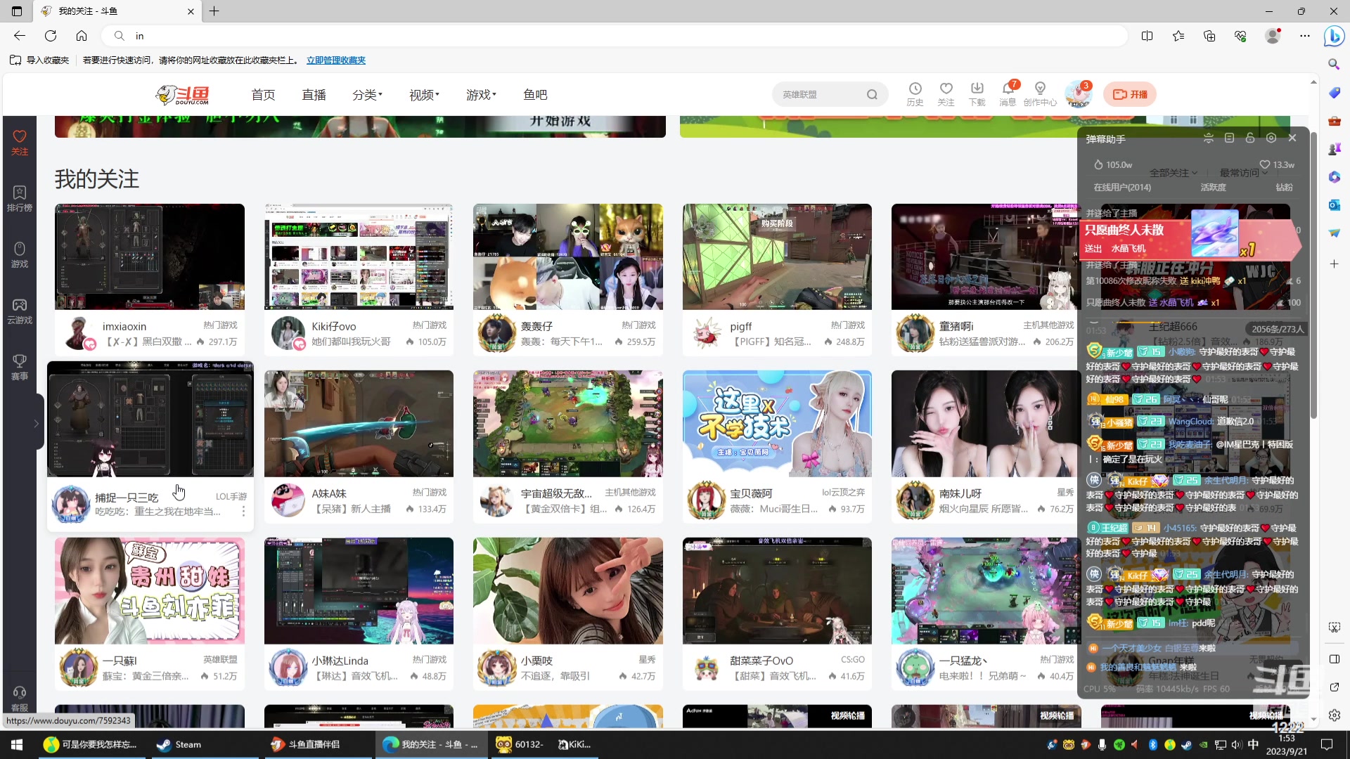
Task: Toggle the speaker volume tray icon
Action: (x=1237, y=745)
